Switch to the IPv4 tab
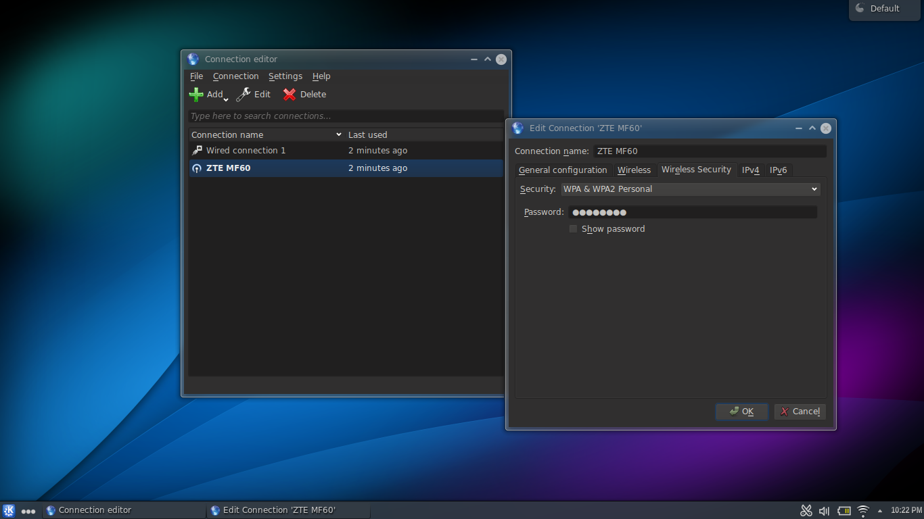 click(x=751, y=170)
